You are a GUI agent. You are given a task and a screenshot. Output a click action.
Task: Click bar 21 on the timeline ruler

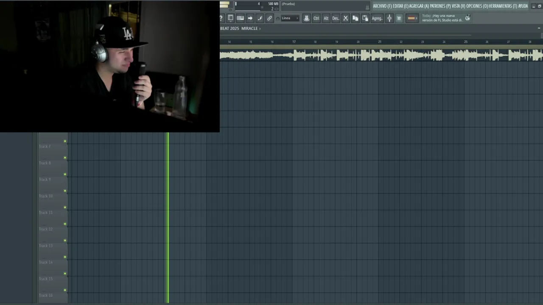(380, 42)
